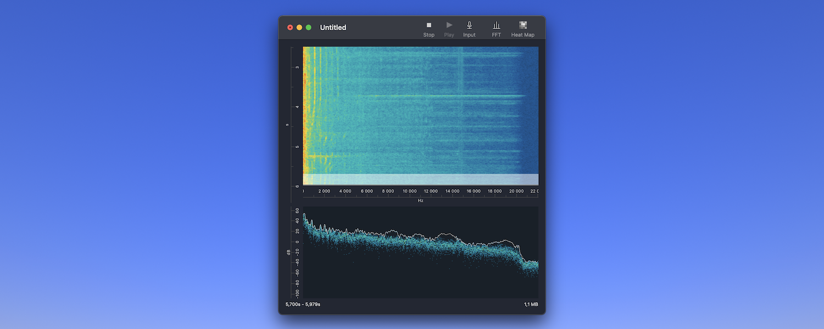
Task: Click the bar-chart glyph above the FFT label
Action: click(x=496, y=25)
